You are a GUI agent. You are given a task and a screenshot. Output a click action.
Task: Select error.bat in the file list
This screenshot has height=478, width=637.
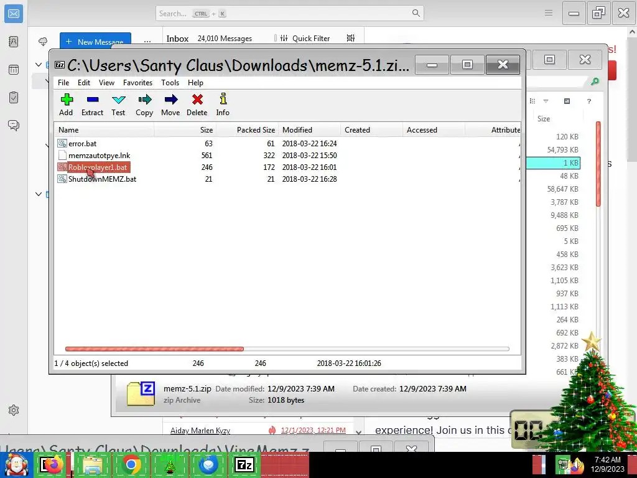point(82,144)
